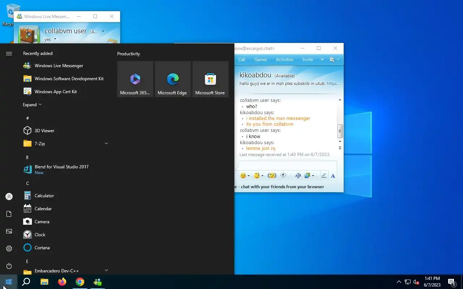This screenshot has width=463, height=289.
Task: Open Games menu in chat window
Action: [260, 60]
